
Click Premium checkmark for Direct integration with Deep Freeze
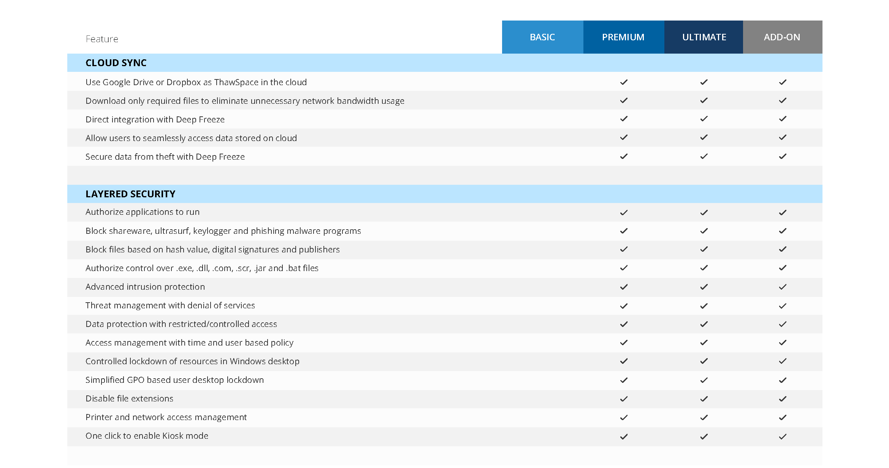pos(624,119)
